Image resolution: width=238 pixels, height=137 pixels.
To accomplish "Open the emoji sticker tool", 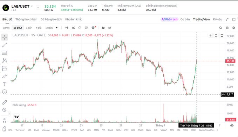I will [5, 92].
